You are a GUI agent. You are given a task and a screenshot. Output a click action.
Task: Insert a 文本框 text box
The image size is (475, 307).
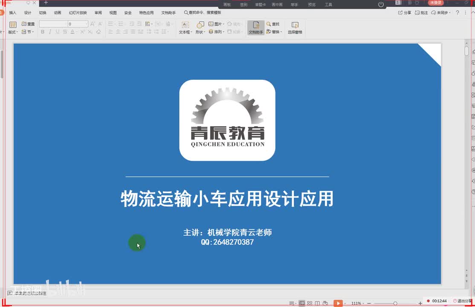point(185,28)
